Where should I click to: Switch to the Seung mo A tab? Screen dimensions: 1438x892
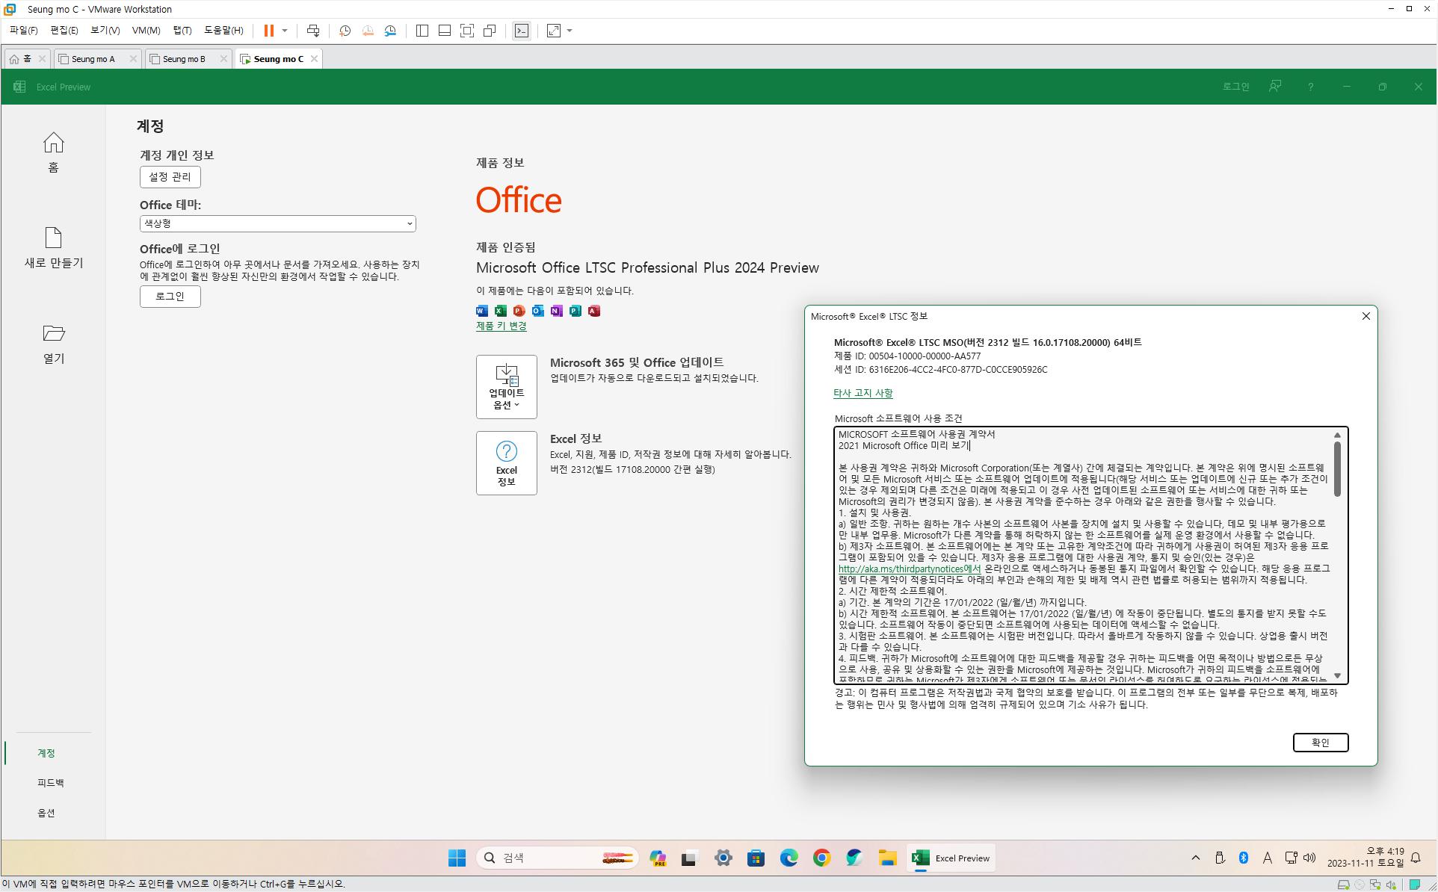tap(93, 59)
